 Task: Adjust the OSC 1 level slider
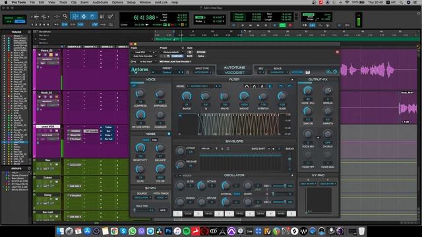(x=280, y=186)
